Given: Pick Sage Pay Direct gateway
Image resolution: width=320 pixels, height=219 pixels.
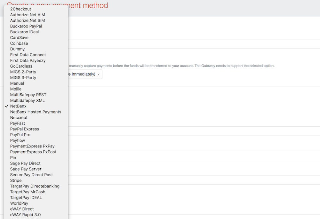Looking at the screenshot, I should point(36,164).
